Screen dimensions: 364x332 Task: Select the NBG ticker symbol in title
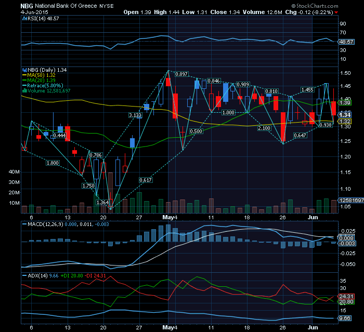(27, 6)
